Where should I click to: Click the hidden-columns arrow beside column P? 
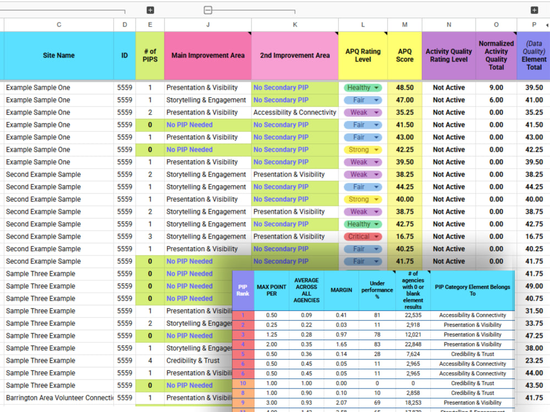(x=547, y=25)
